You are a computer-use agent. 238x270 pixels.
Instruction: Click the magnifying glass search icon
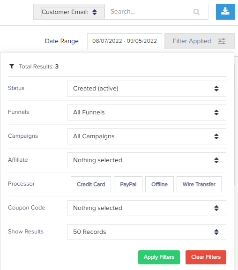196,12
